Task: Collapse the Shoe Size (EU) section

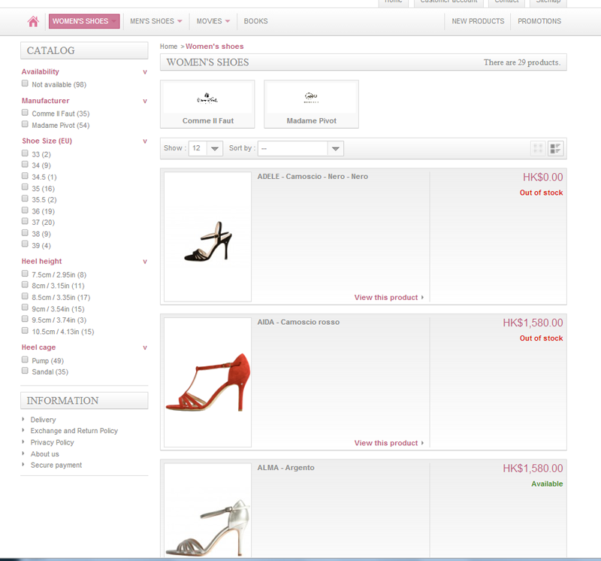Action: pyautogui.click(x=145, y=141)
